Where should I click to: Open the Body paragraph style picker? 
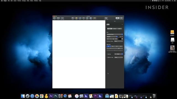[x=115, y=24]
